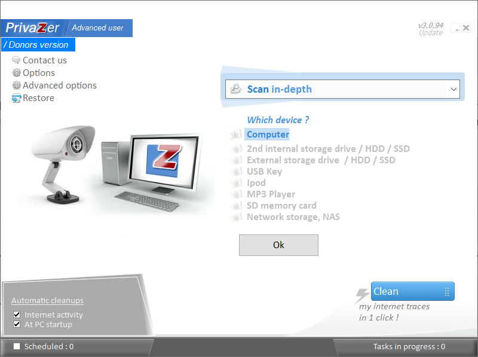Close the PrivaZer window
The width and height of the screenshot is (478, 357).
coord(466,28)
